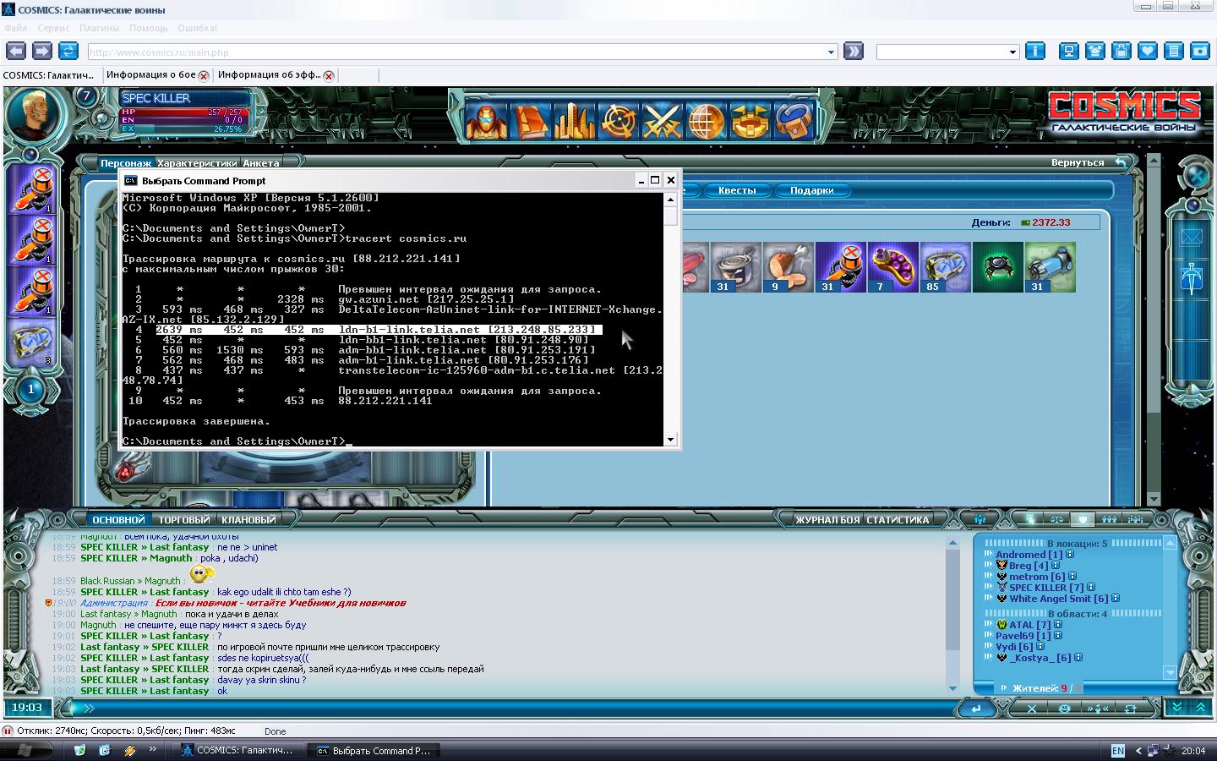
Task: Click the purple item with count 7
Action: tap(893, 267)
